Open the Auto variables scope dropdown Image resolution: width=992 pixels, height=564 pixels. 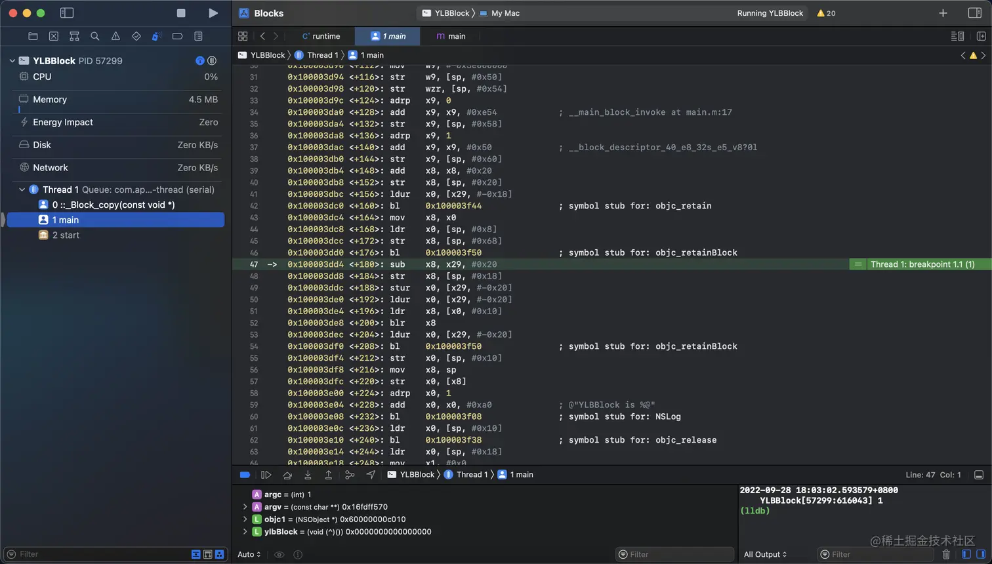(249, 555)
